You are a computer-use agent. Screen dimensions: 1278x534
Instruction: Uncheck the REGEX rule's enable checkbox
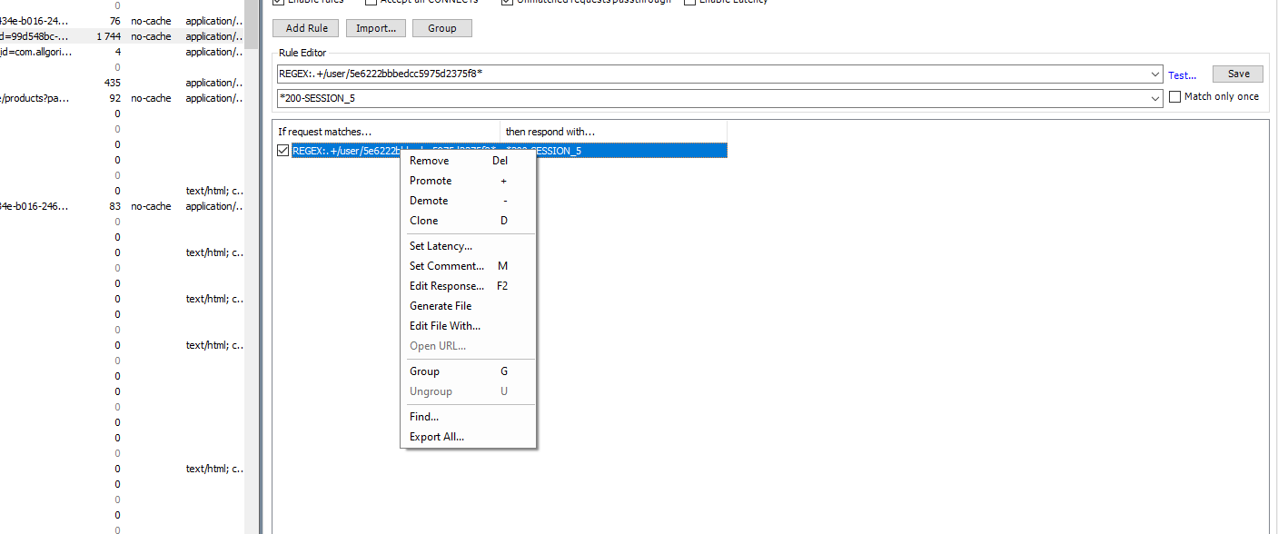282,151
